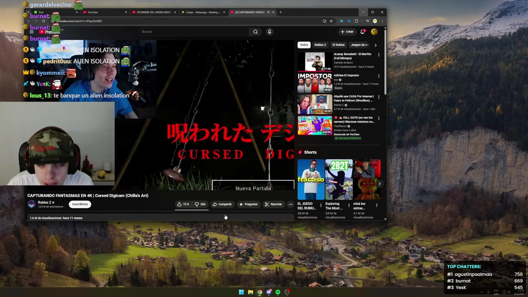Open 'eLuney Benedetti - El Morfón' thumbnail
The image size is (528, 297).
tap(315, 61)
